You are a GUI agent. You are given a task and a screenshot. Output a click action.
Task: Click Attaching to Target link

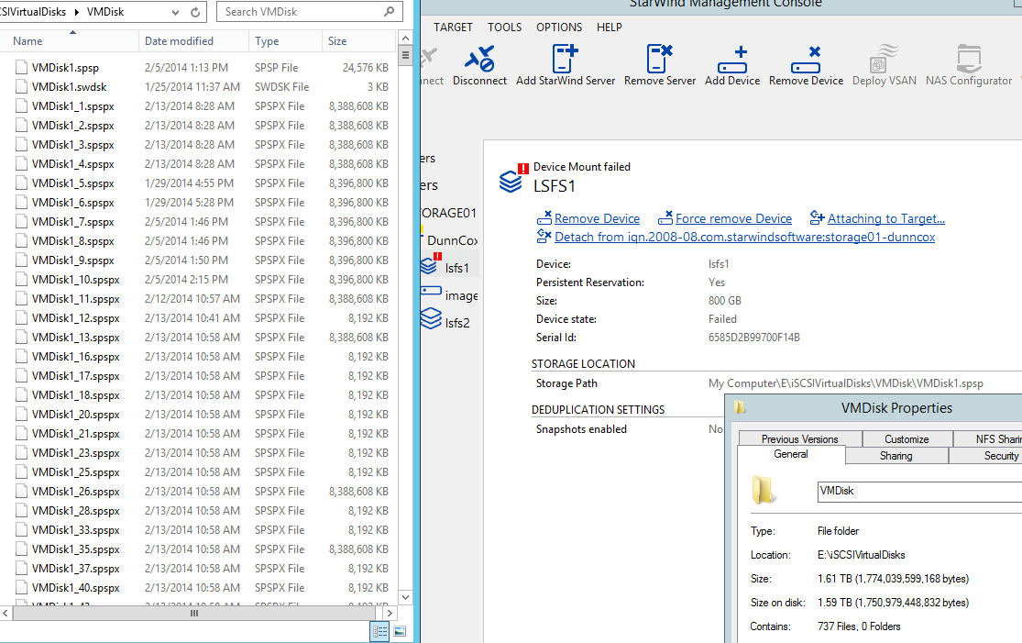pyautogui.click(x=885, y=218)
